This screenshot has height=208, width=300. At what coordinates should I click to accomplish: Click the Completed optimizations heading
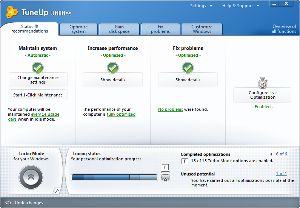(205, 154)
